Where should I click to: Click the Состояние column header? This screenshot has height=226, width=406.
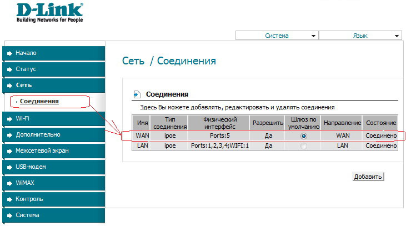click(x=381, y=123)
